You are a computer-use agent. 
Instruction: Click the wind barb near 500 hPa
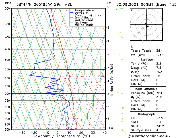121,59
